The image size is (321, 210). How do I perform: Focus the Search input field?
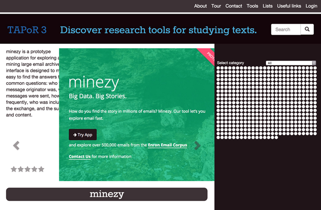coord(286,29)
